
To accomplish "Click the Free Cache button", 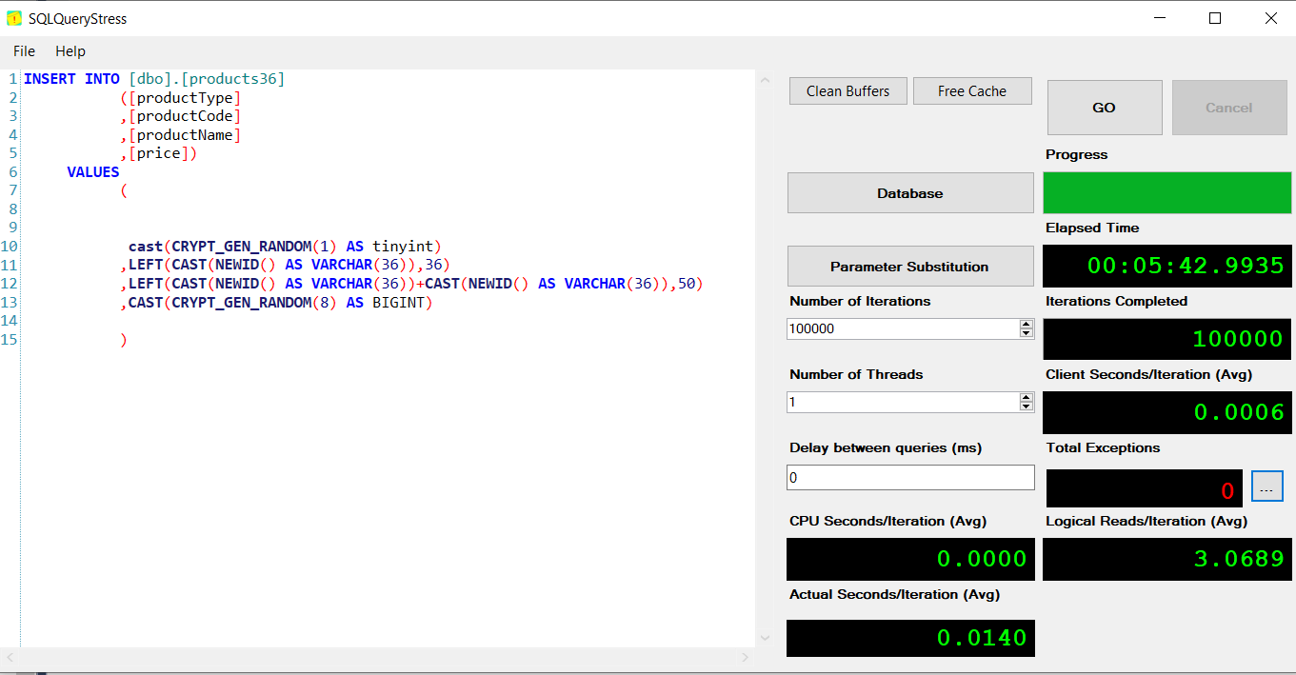I will coord(972,91).
